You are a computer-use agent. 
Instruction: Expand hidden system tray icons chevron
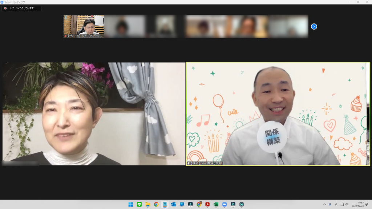pos(324,204)
